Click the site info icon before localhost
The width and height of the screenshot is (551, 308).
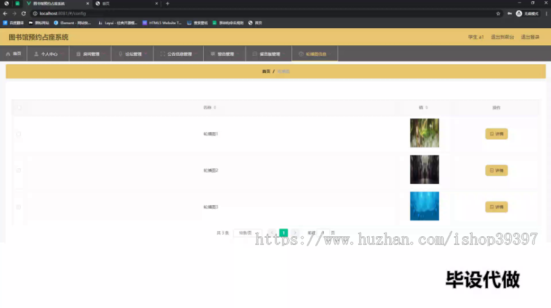coord(35,13)
